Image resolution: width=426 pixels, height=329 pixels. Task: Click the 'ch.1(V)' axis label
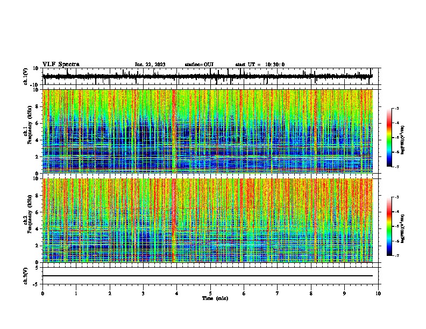click(x=26, y=76)
